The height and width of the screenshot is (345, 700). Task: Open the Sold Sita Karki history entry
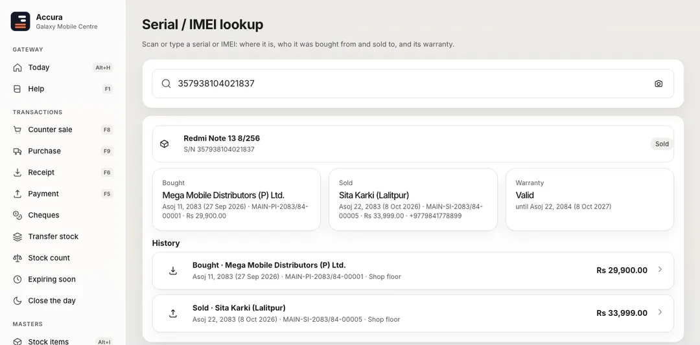pyautogui.click(x=413, y=314)
